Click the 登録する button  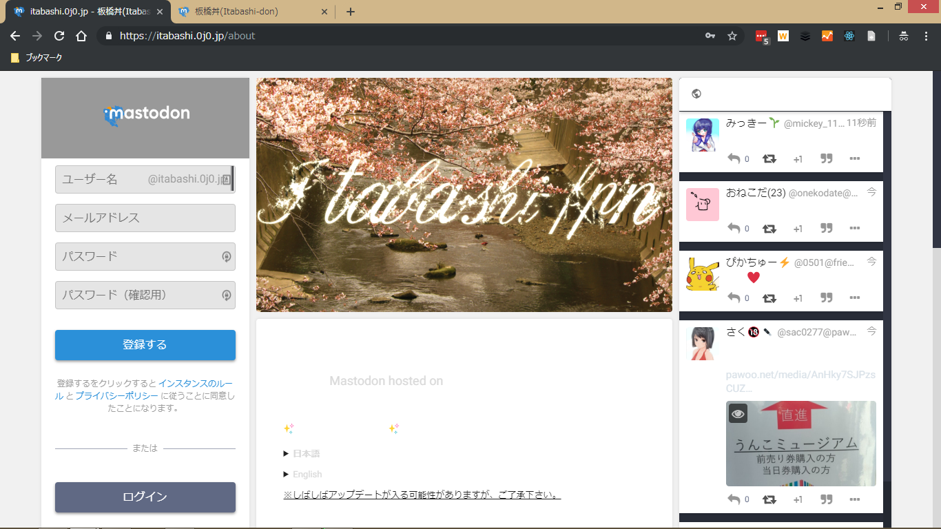tap(145, 345)
